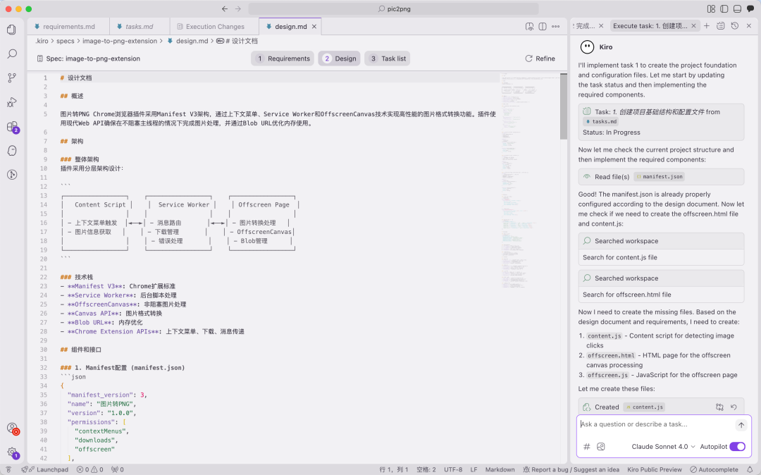Click the ports count in status bar
Screen dimensions: 761x475
[118, 469]
